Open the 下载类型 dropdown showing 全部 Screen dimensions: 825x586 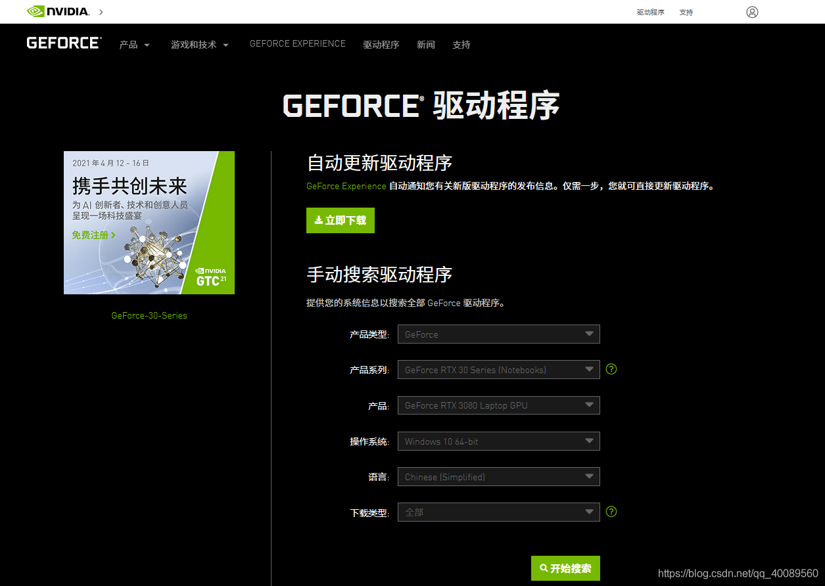point(499,512)
